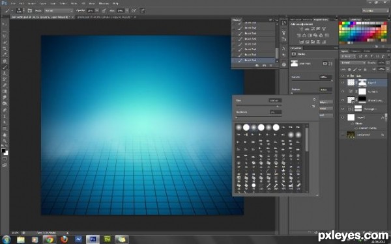This screenshot has width=391, height=244.
Task: Open the Swatches panel tab
Action: (355, 20)
